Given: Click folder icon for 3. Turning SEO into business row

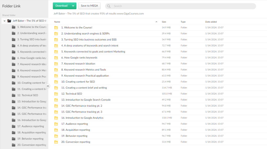Looking at the screenshot, I should 56,40.
